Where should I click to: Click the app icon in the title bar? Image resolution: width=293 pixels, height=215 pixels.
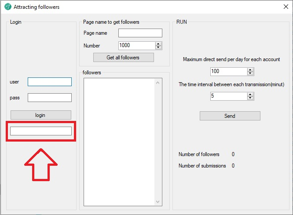[x=7, y=7]
